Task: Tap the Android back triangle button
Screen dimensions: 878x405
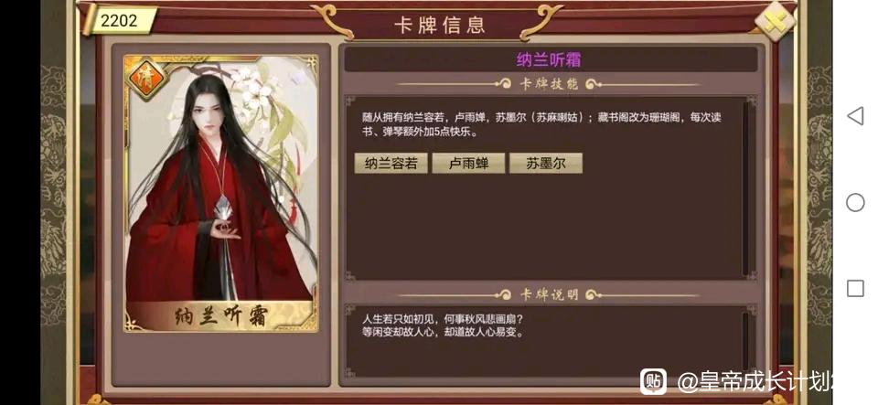Action: [x=855, y=116]
